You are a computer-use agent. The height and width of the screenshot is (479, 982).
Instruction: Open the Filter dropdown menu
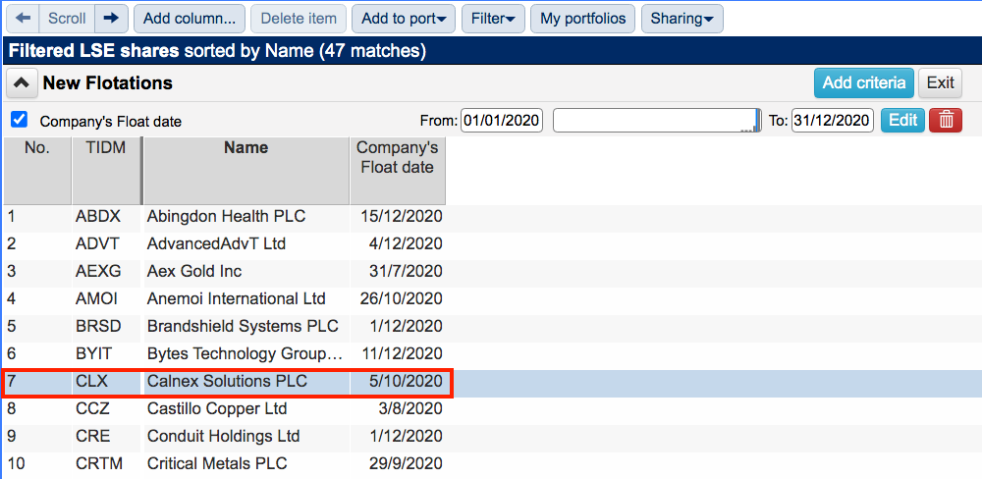pos(493,19)
